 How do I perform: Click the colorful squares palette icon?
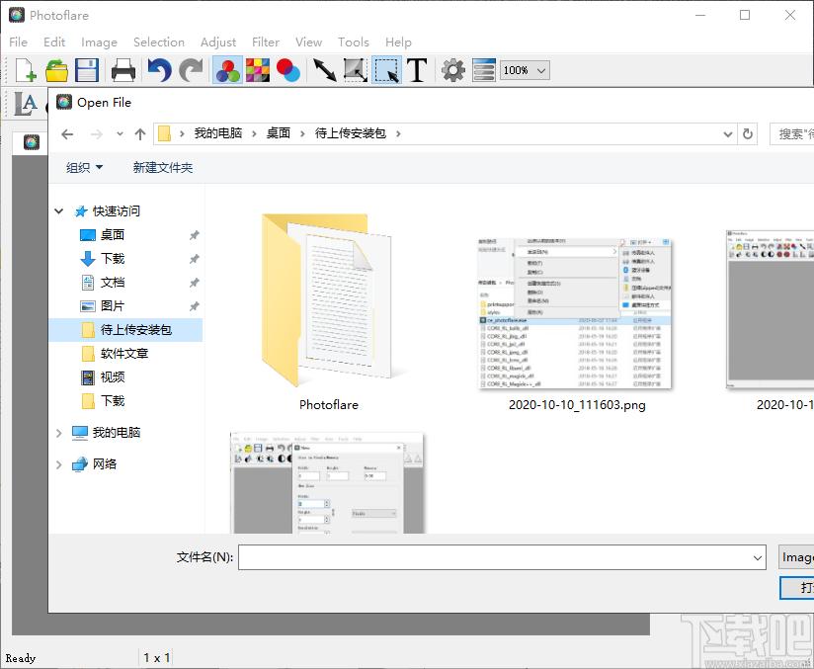(258, 70)
